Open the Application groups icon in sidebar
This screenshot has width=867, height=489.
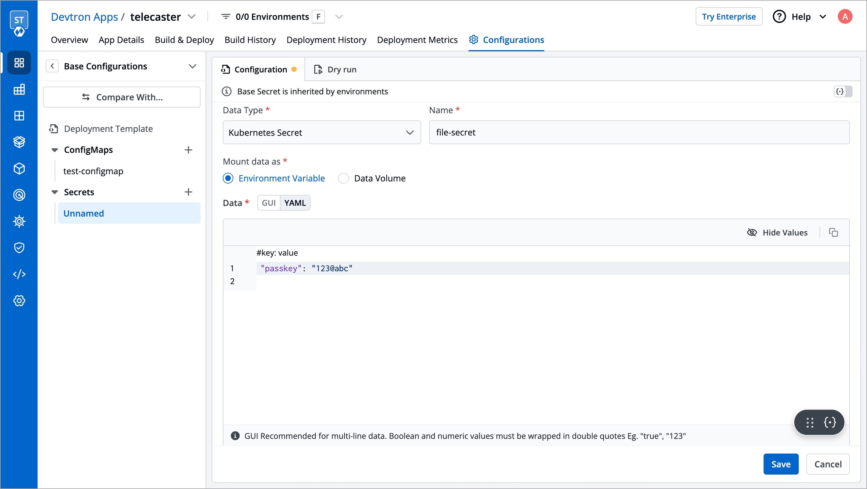[19, 115]
